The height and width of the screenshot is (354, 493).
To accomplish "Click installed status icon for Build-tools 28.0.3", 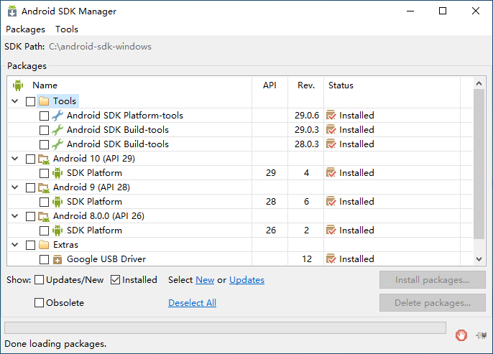I will point(331,144).
